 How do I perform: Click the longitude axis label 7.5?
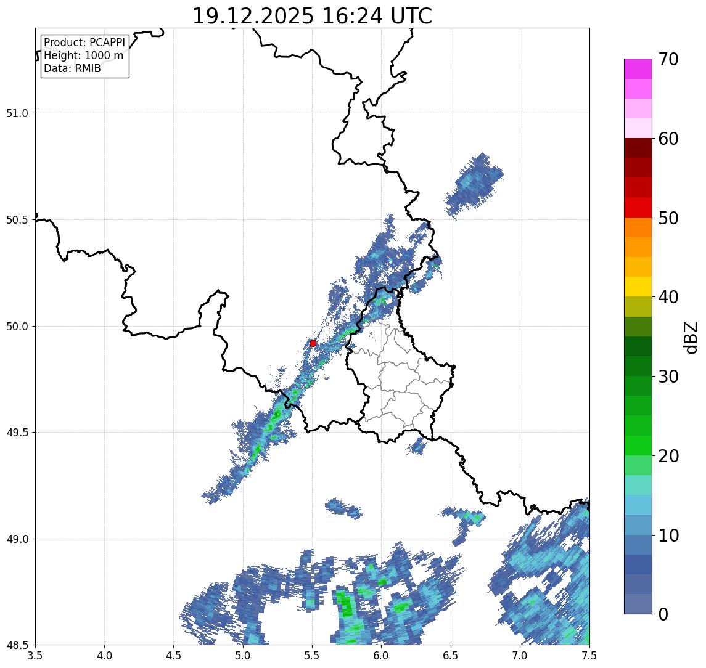[x=589, y=656]
